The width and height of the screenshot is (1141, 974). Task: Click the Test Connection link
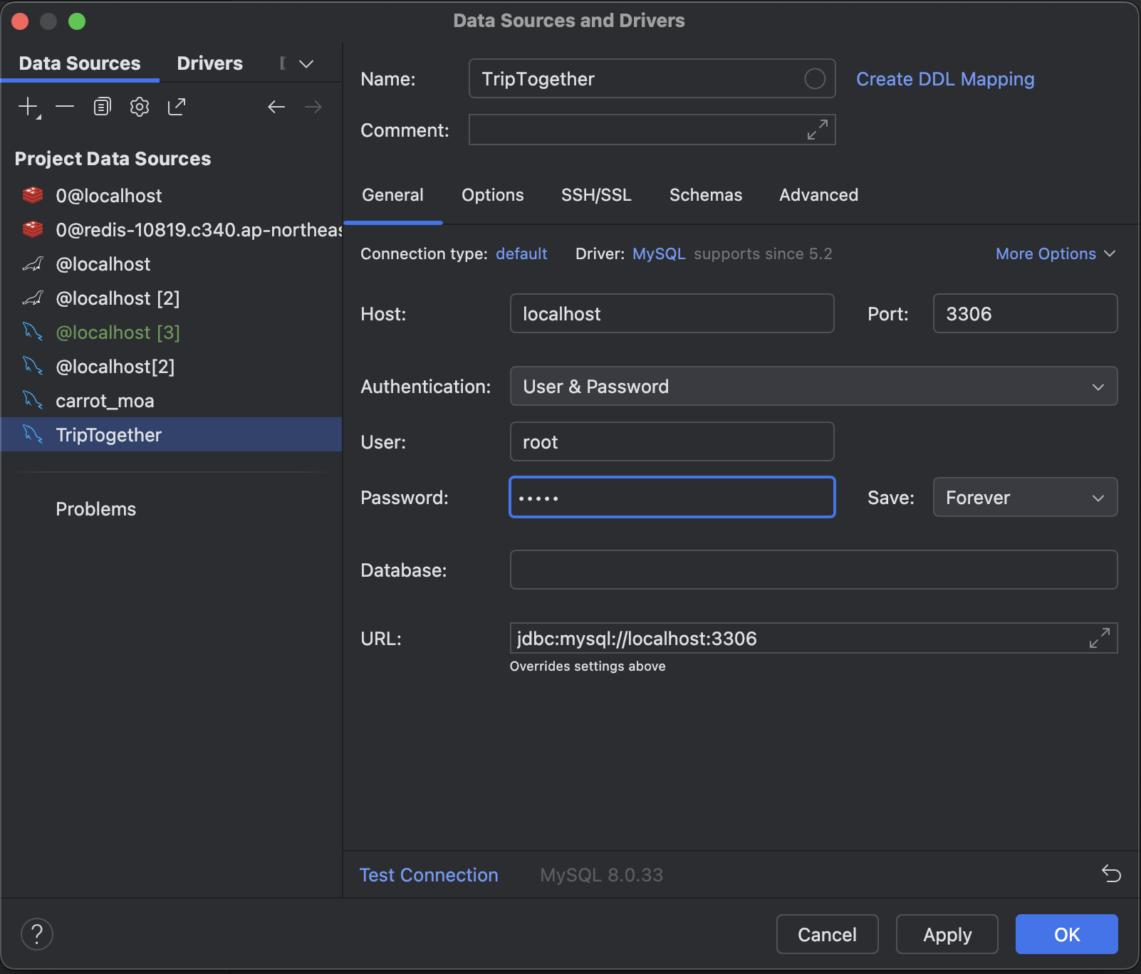point(429,875)
